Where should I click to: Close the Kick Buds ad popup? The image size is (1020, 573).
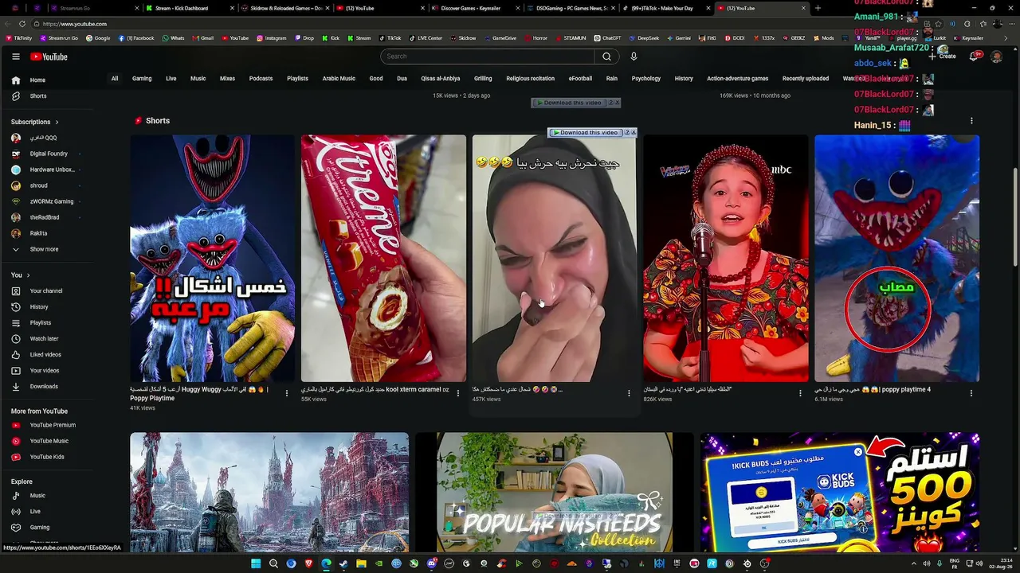click(858, 452)
